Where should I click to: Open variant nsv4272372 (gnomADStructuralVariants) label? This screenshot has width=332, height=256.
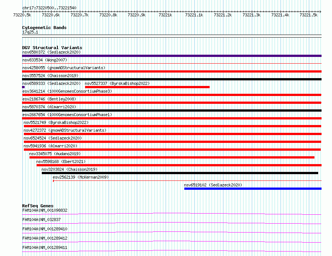65,130
